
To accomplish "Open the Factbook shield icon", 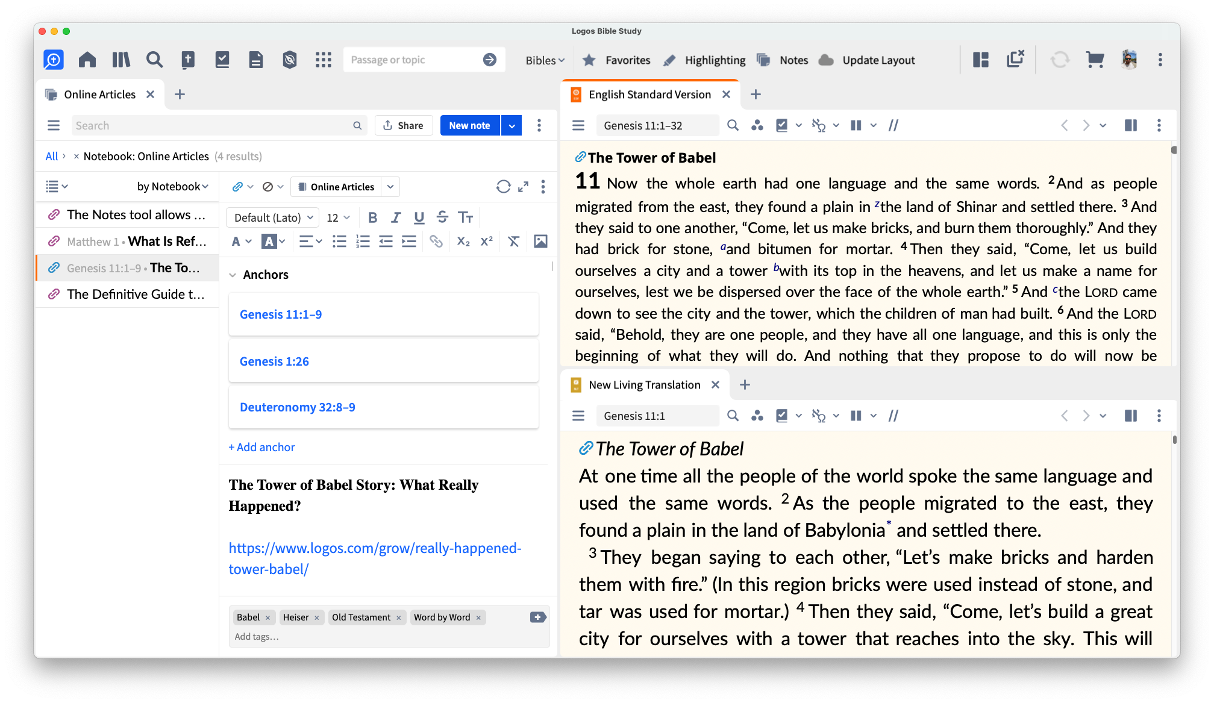I will pos(290,60).
